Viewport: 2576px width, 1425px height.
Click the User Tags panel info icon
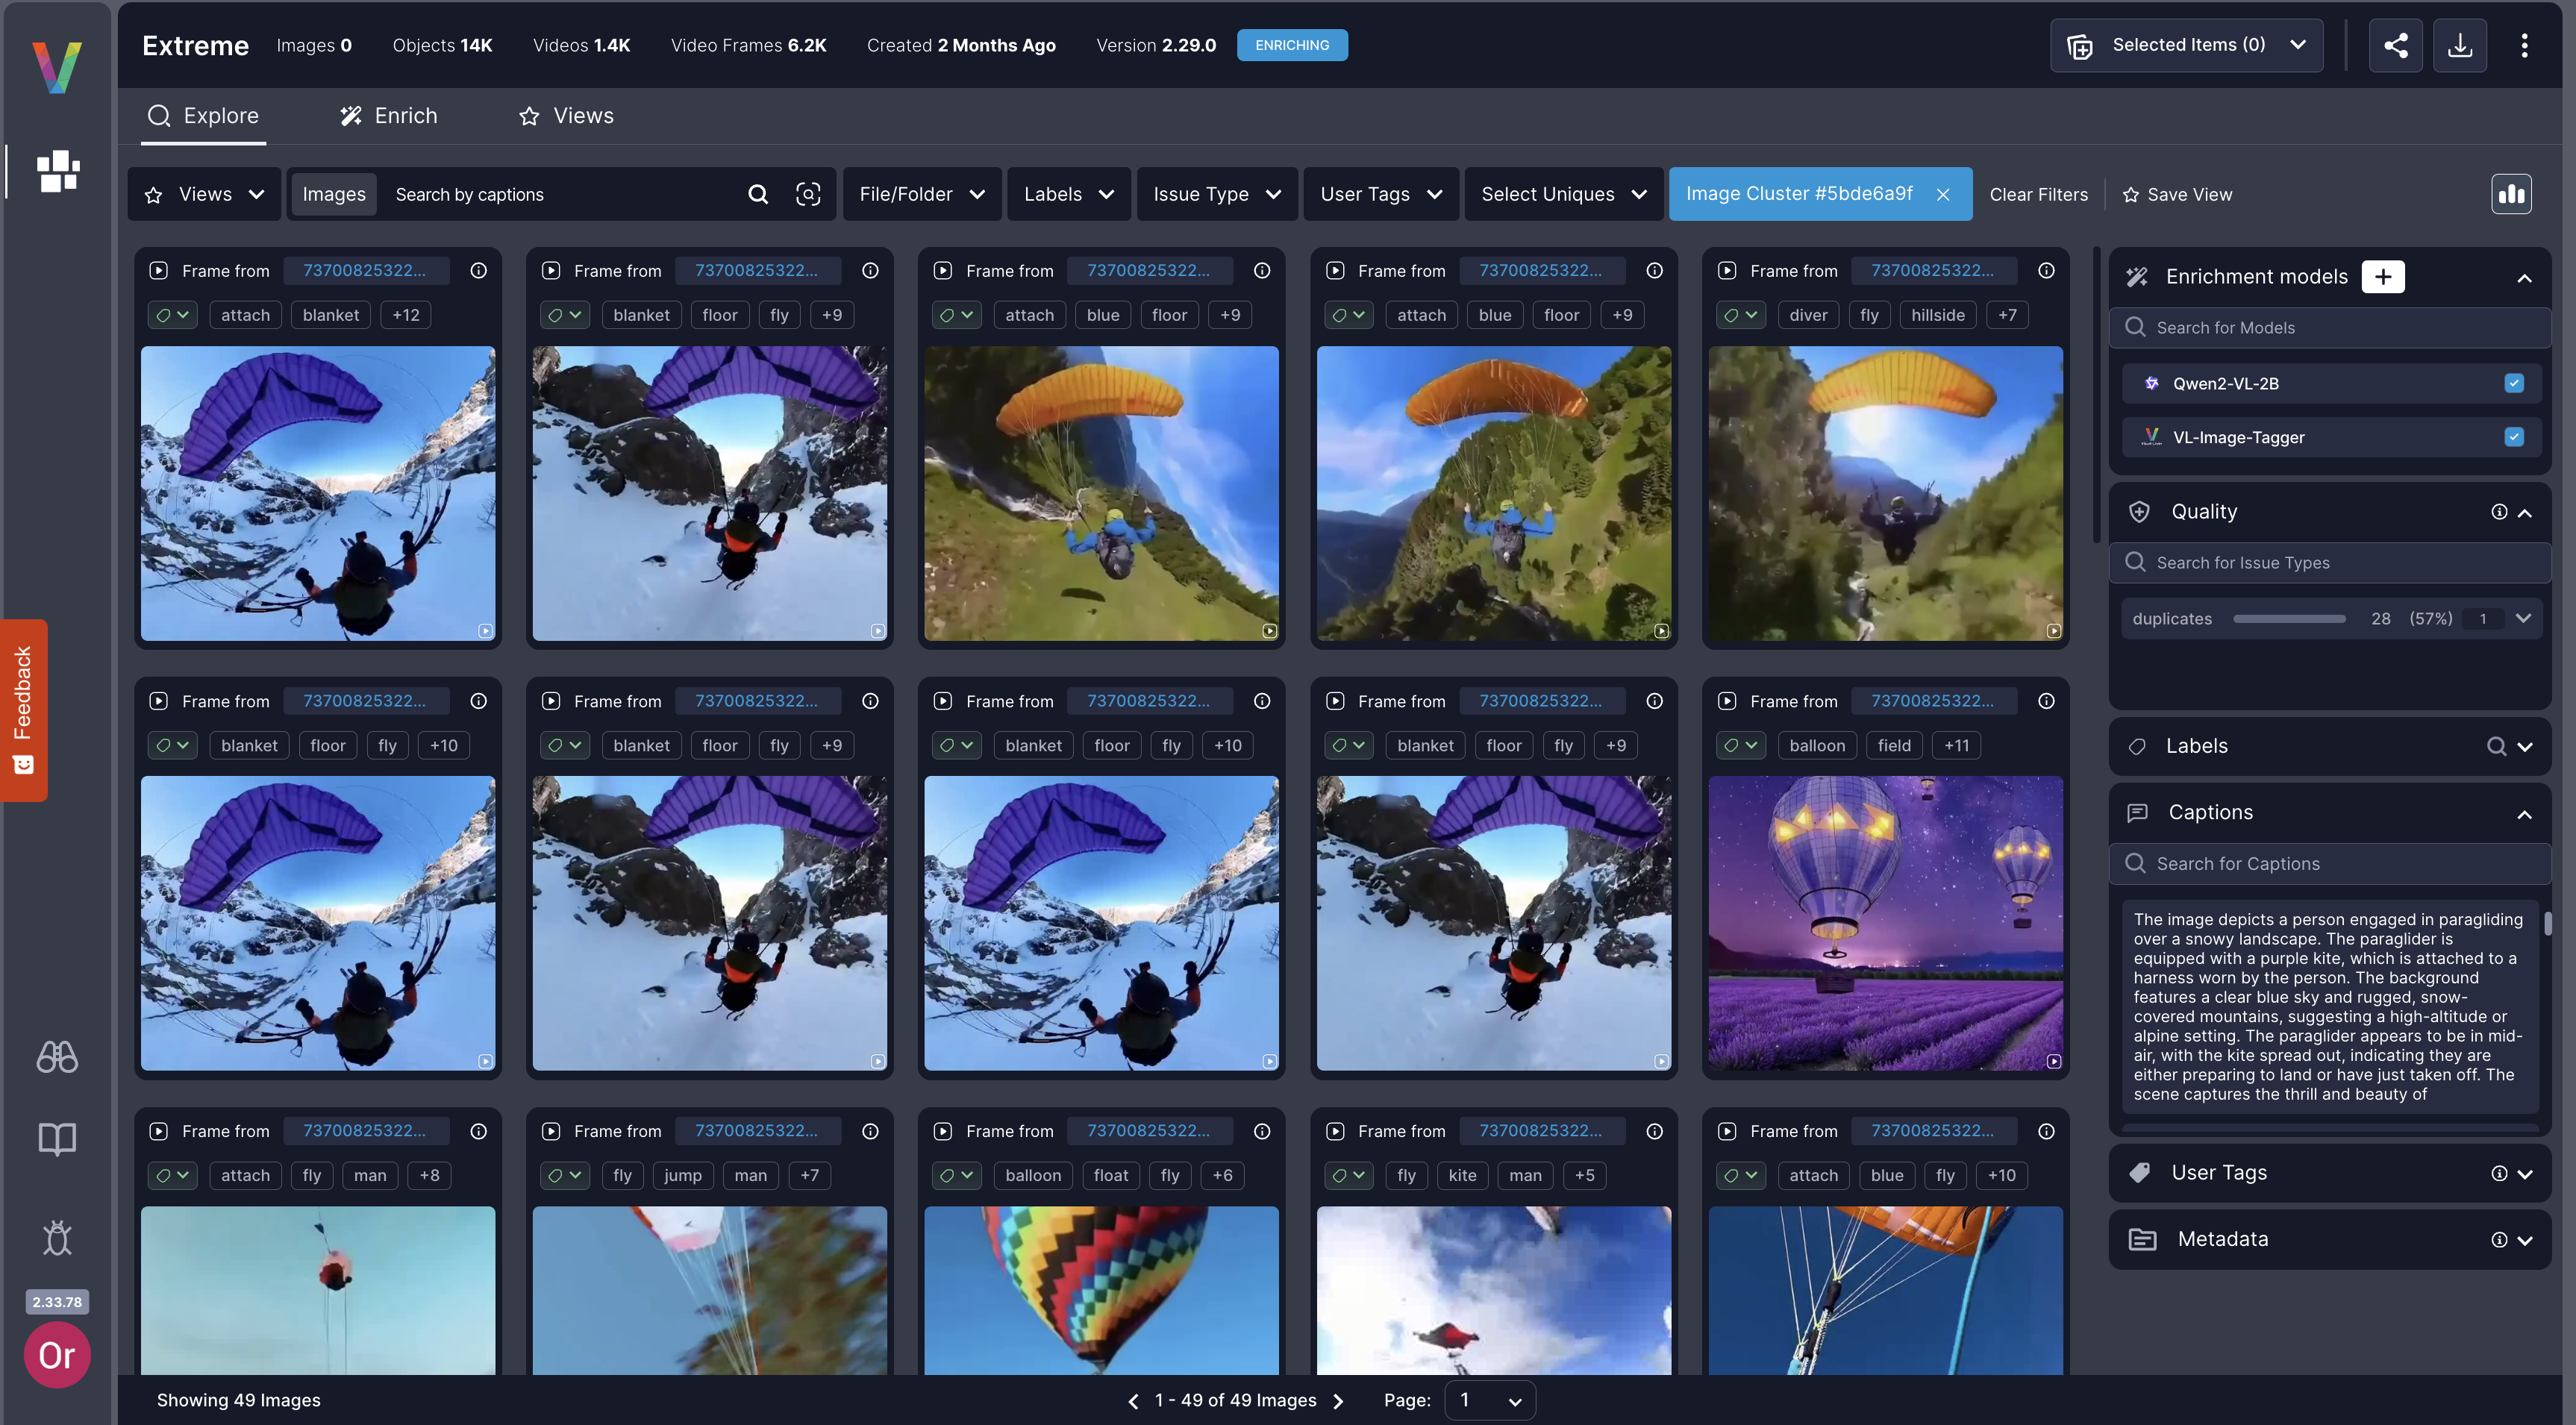2499,1173
